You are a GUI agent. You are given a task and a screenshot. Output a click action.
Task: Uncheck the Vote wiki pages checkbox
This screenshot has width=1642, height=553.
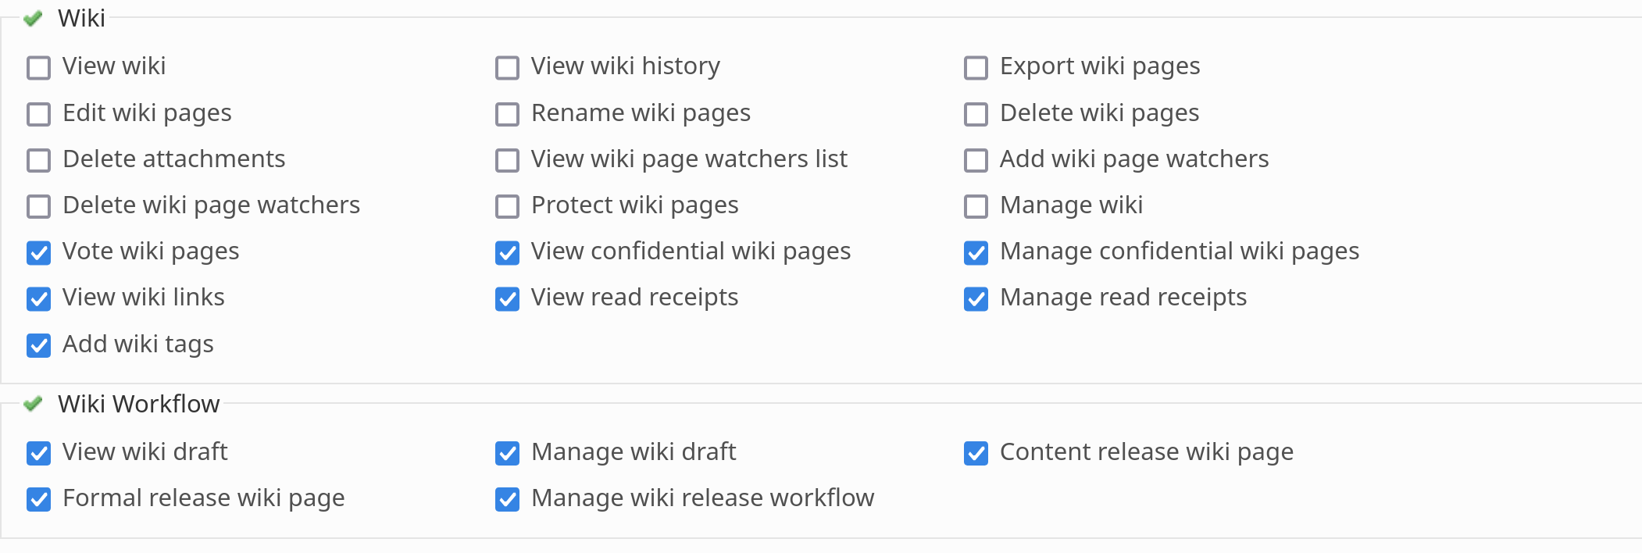(x=38, y=252)
